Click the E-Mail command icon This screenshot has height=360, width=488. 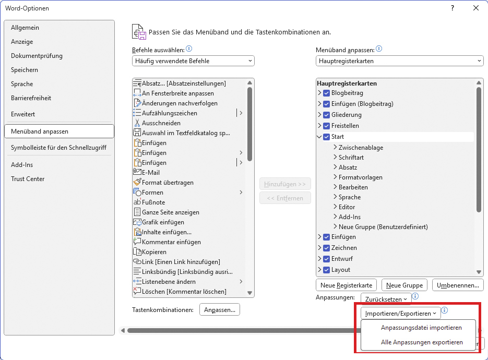(x=137, y=172)
